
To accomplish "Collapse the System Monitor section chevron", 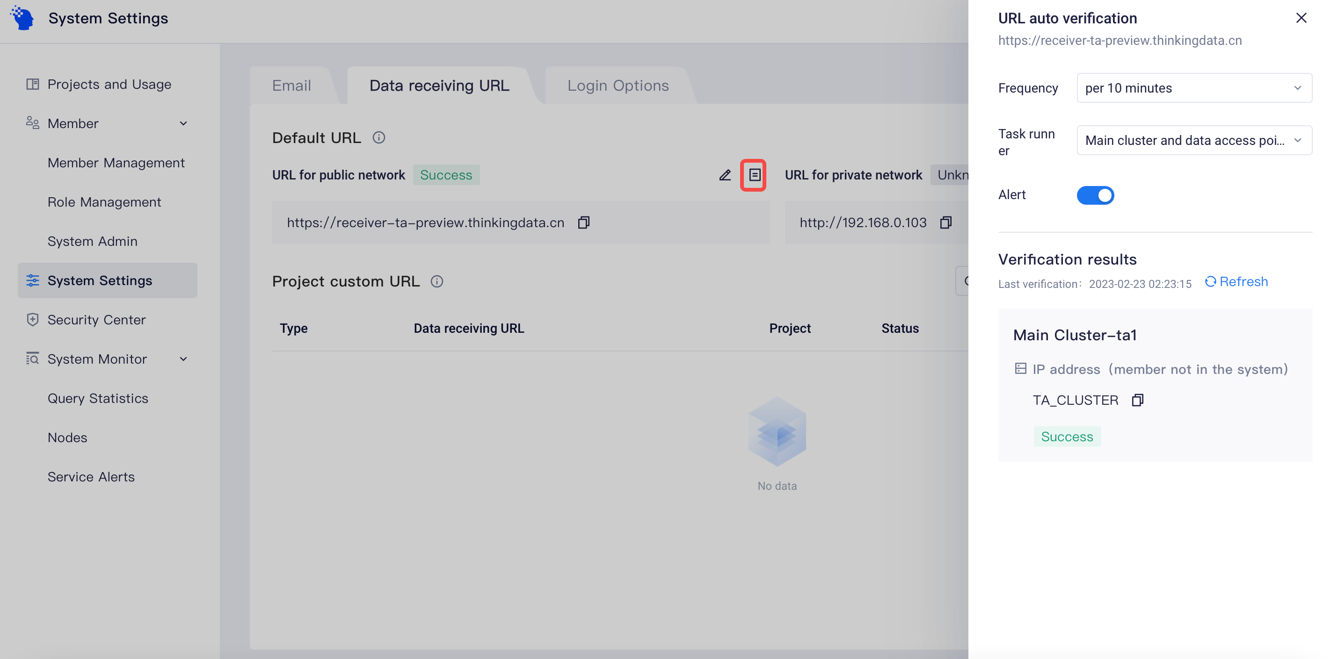I will click(183, 359).
